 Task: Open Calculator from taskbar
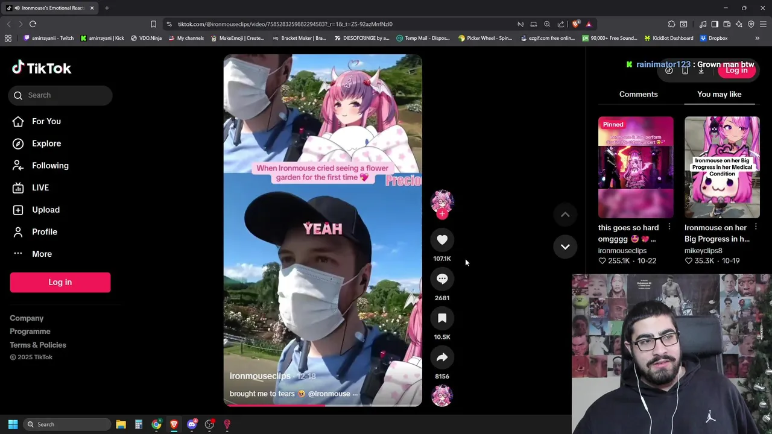pos(138,424)
